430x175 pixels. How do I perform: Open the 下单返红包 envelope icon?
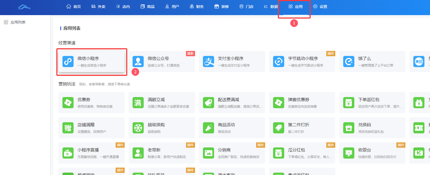coord(349,103)
